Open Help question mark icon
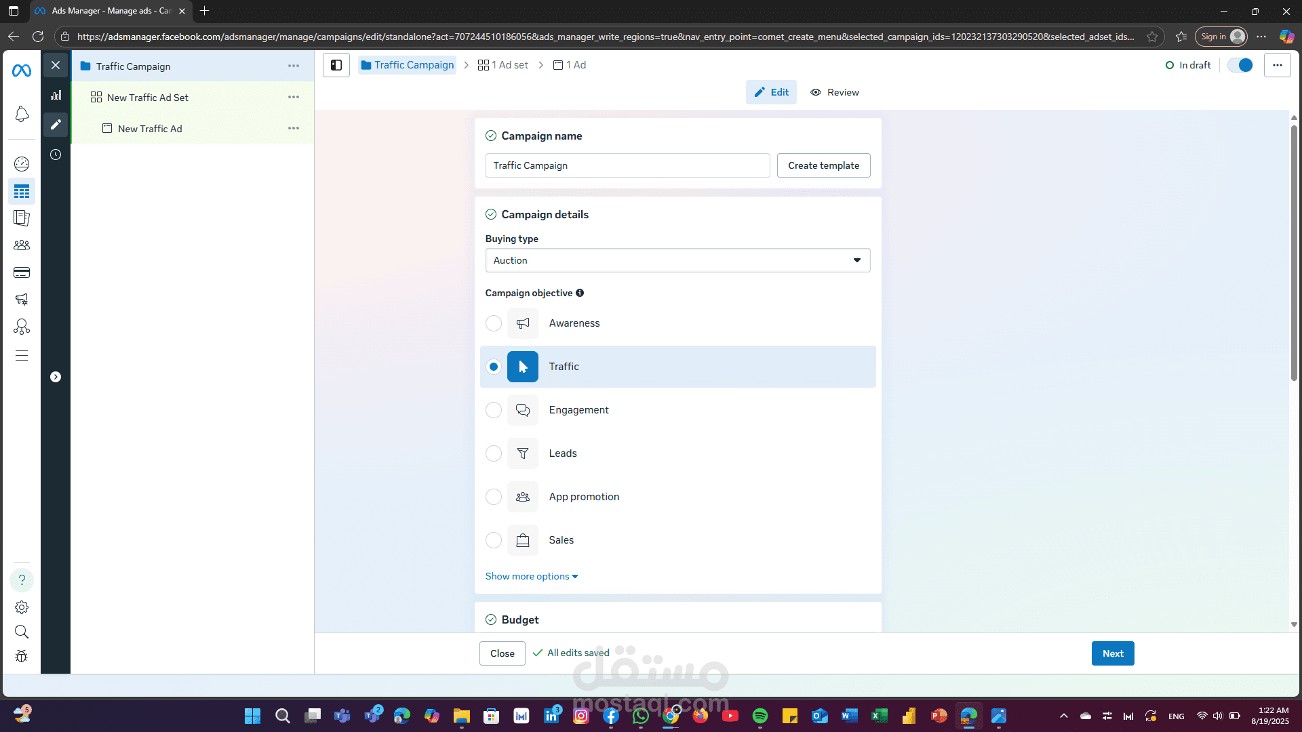The height and width of the screenshot is (732, 1302). (22, 580)
